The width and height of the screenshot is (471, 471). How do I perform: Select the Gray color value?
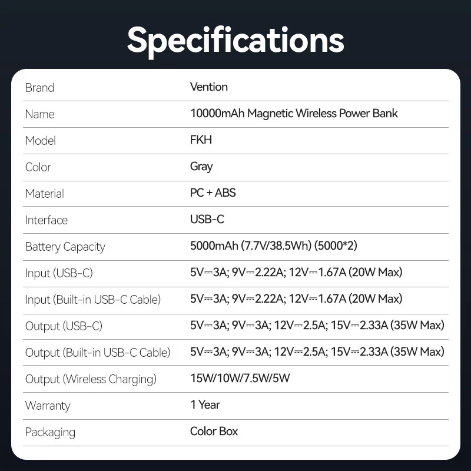[x=201, y=167]
